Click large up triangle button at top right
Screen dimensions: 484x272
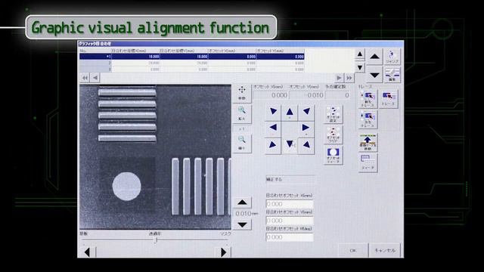coord(374,57)
